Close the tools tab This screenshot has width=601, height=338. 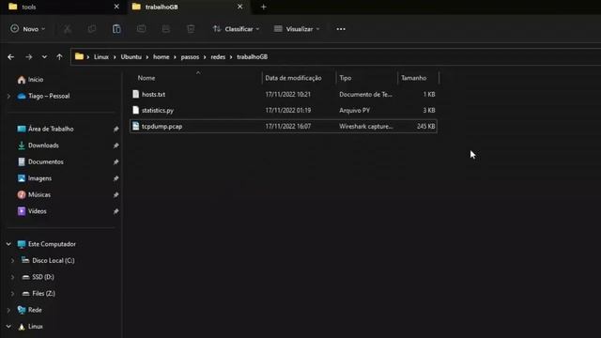click(116, 7)
